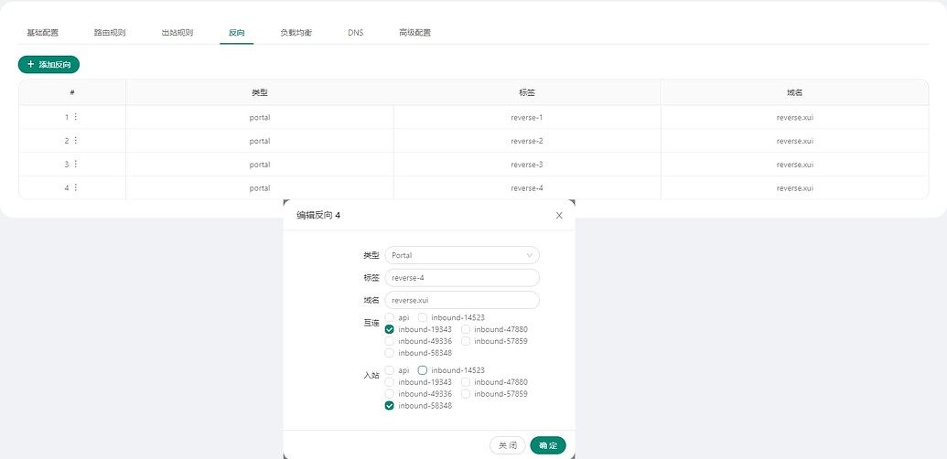Check inbound-49336 under 互连
The width and height of the screenshot is (947, 459).
[390, 341]
